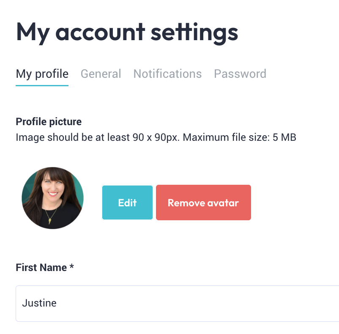Go to the Password tab
The height and width of the screenshot is (334, 339).
point(240,74)
